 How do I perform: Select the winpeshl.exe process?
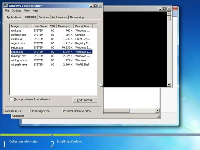click(x=51, y=64)
